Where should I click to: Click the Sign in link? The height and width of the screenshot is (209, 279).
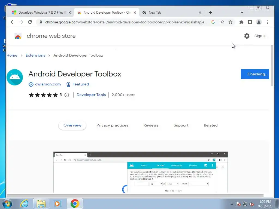click(x=260, y=36)
